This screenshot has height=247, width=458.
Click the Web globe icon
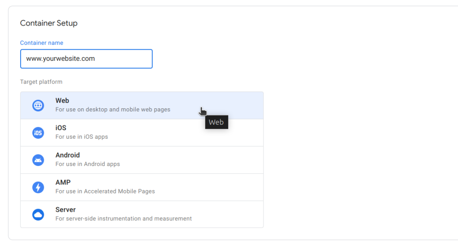tap(38, 106)
